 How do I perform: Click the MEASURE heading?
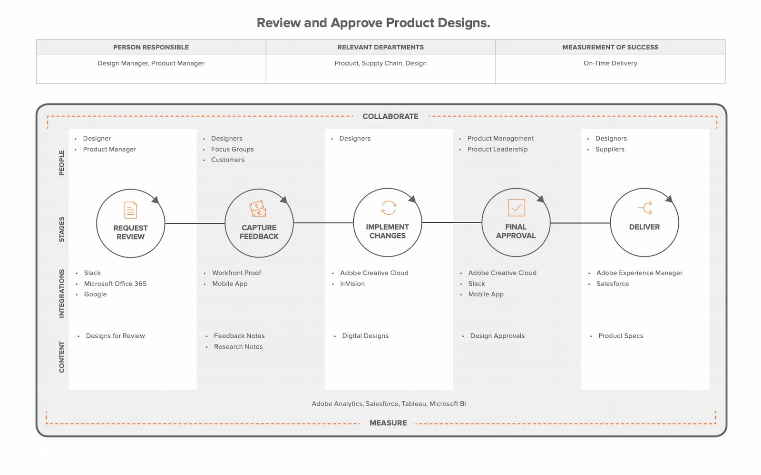[x=388, y=423]
